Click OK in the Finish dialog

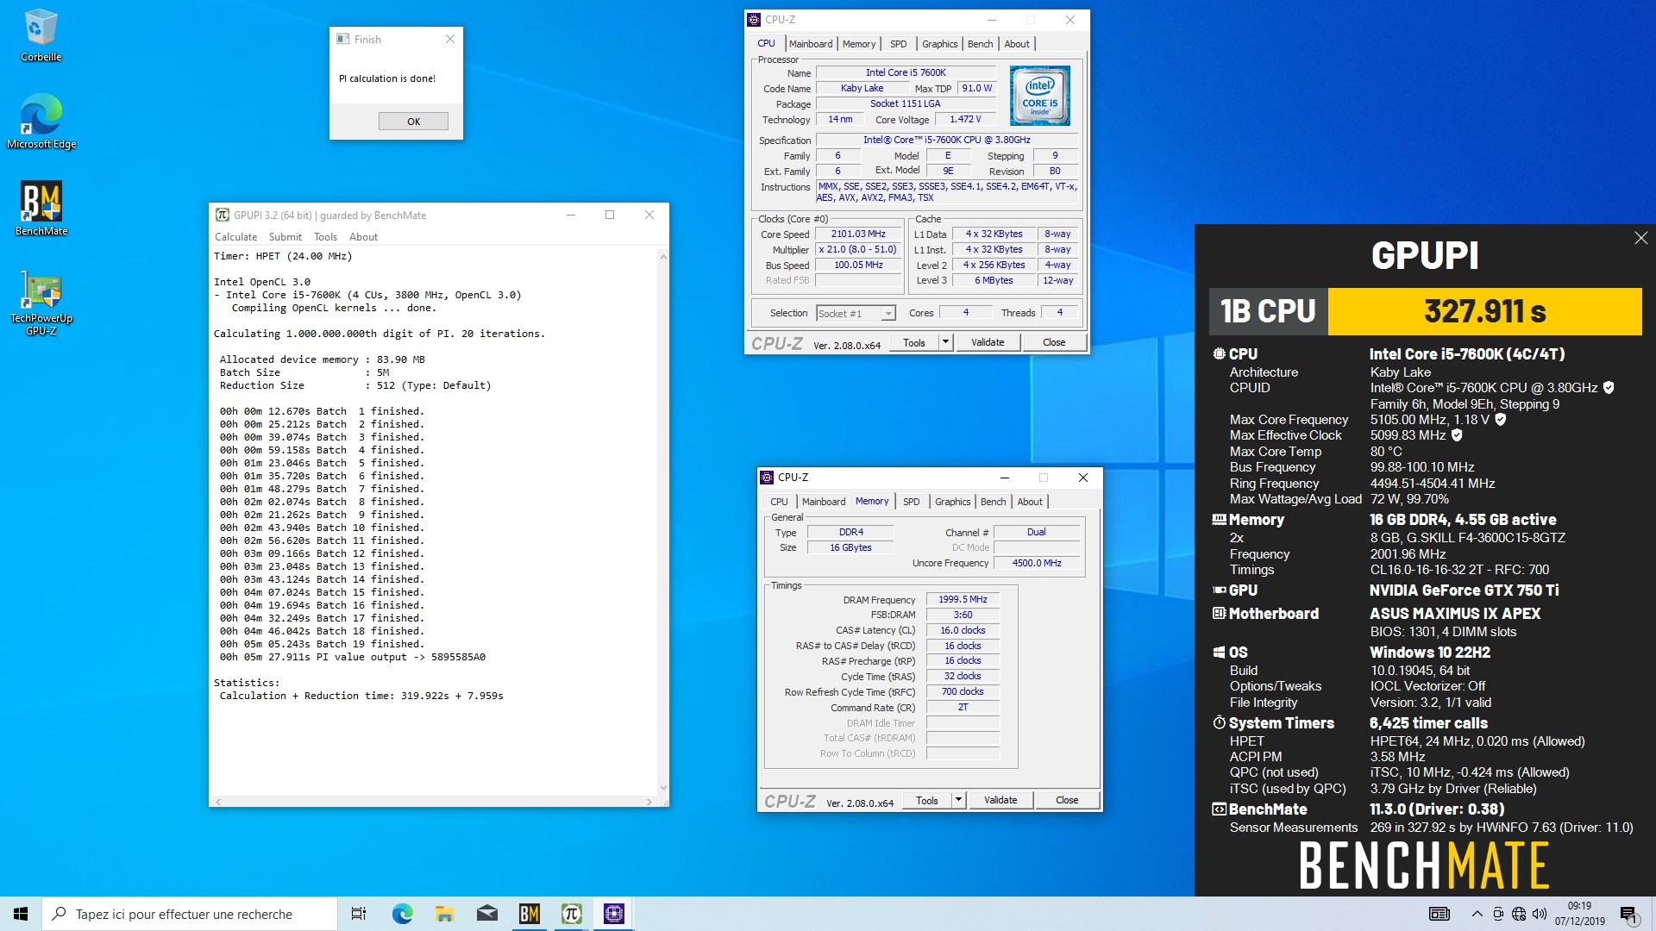[x=413, y=122]
